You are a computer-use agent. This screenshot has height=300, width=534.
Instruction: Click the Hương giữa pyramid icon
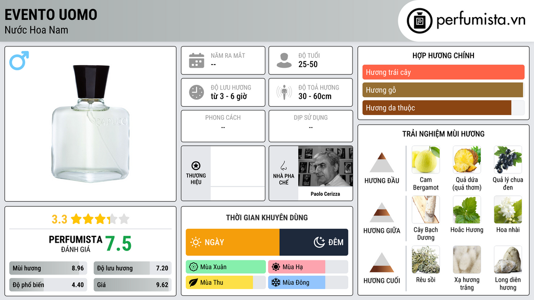click(382, 213)
